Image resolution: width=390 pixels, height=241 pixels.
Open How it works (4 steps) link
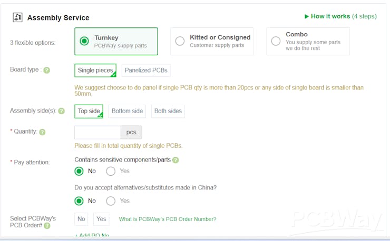pos(344,16)
